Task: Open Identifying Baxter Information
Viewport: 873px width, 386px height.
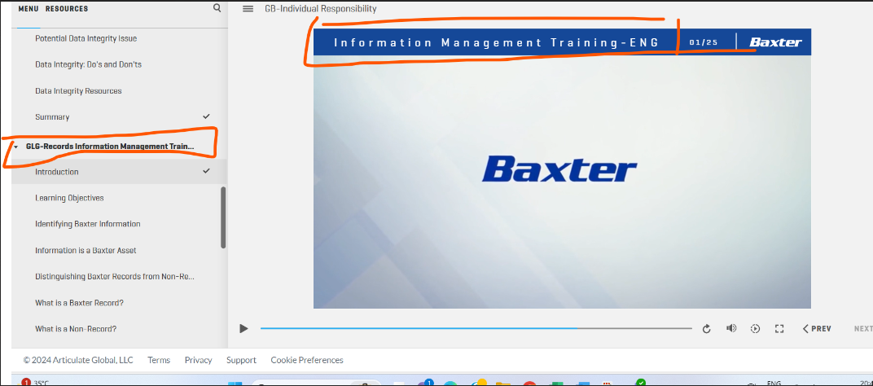Action: pyautogui.click(x=87, y=224)
